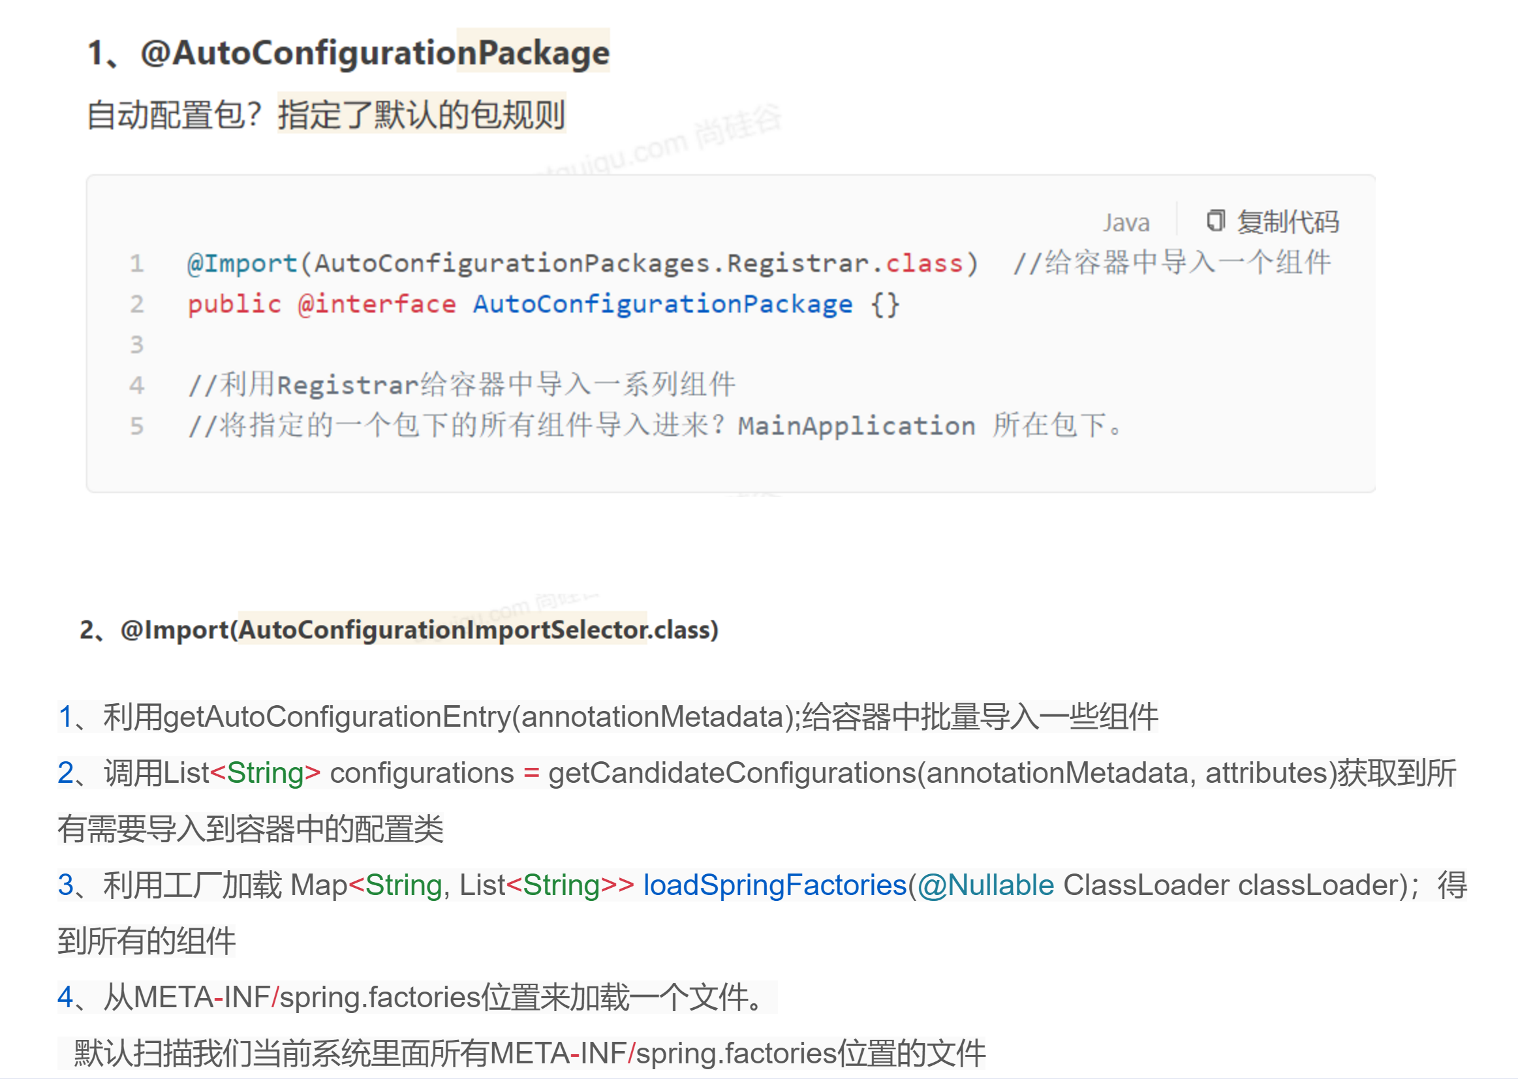Click the Java language label

[x=1126, y=222]
